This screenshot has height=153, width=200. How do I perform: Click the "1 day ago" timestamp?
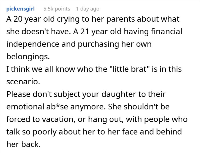(x=88, y=9)
